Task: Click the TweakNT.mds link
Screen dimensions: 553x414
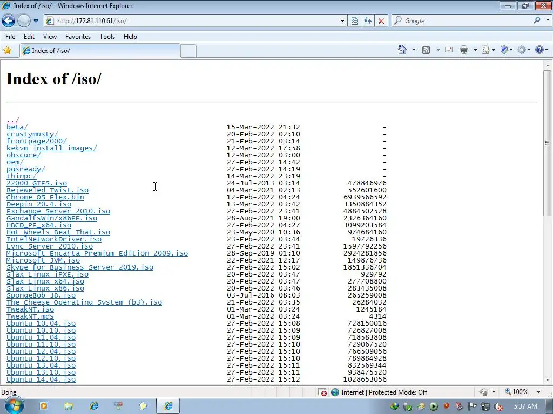Action: [x=30, y=316]
